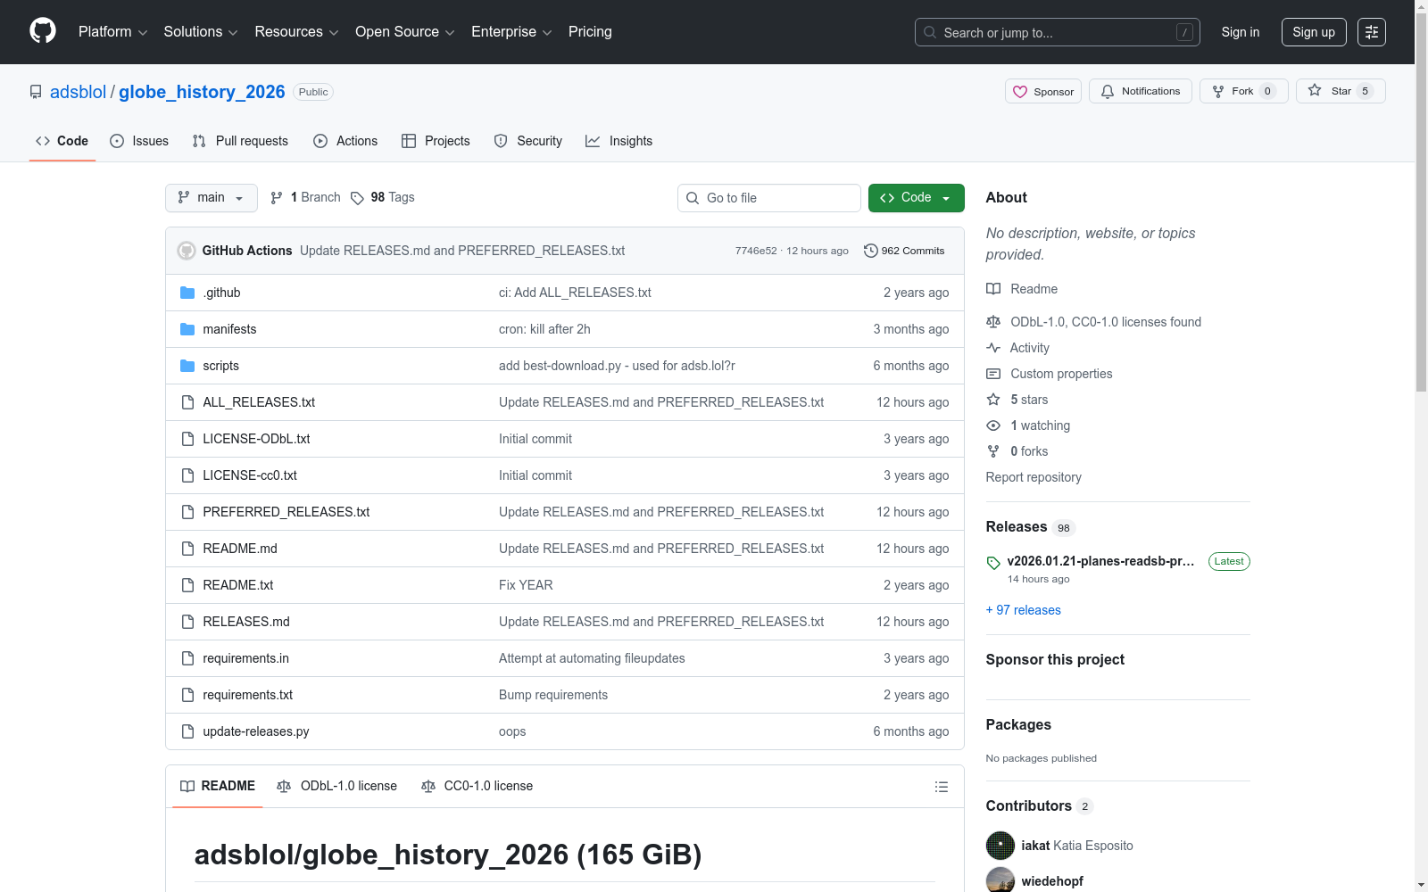Click the Sign in link

(1241, 32)
